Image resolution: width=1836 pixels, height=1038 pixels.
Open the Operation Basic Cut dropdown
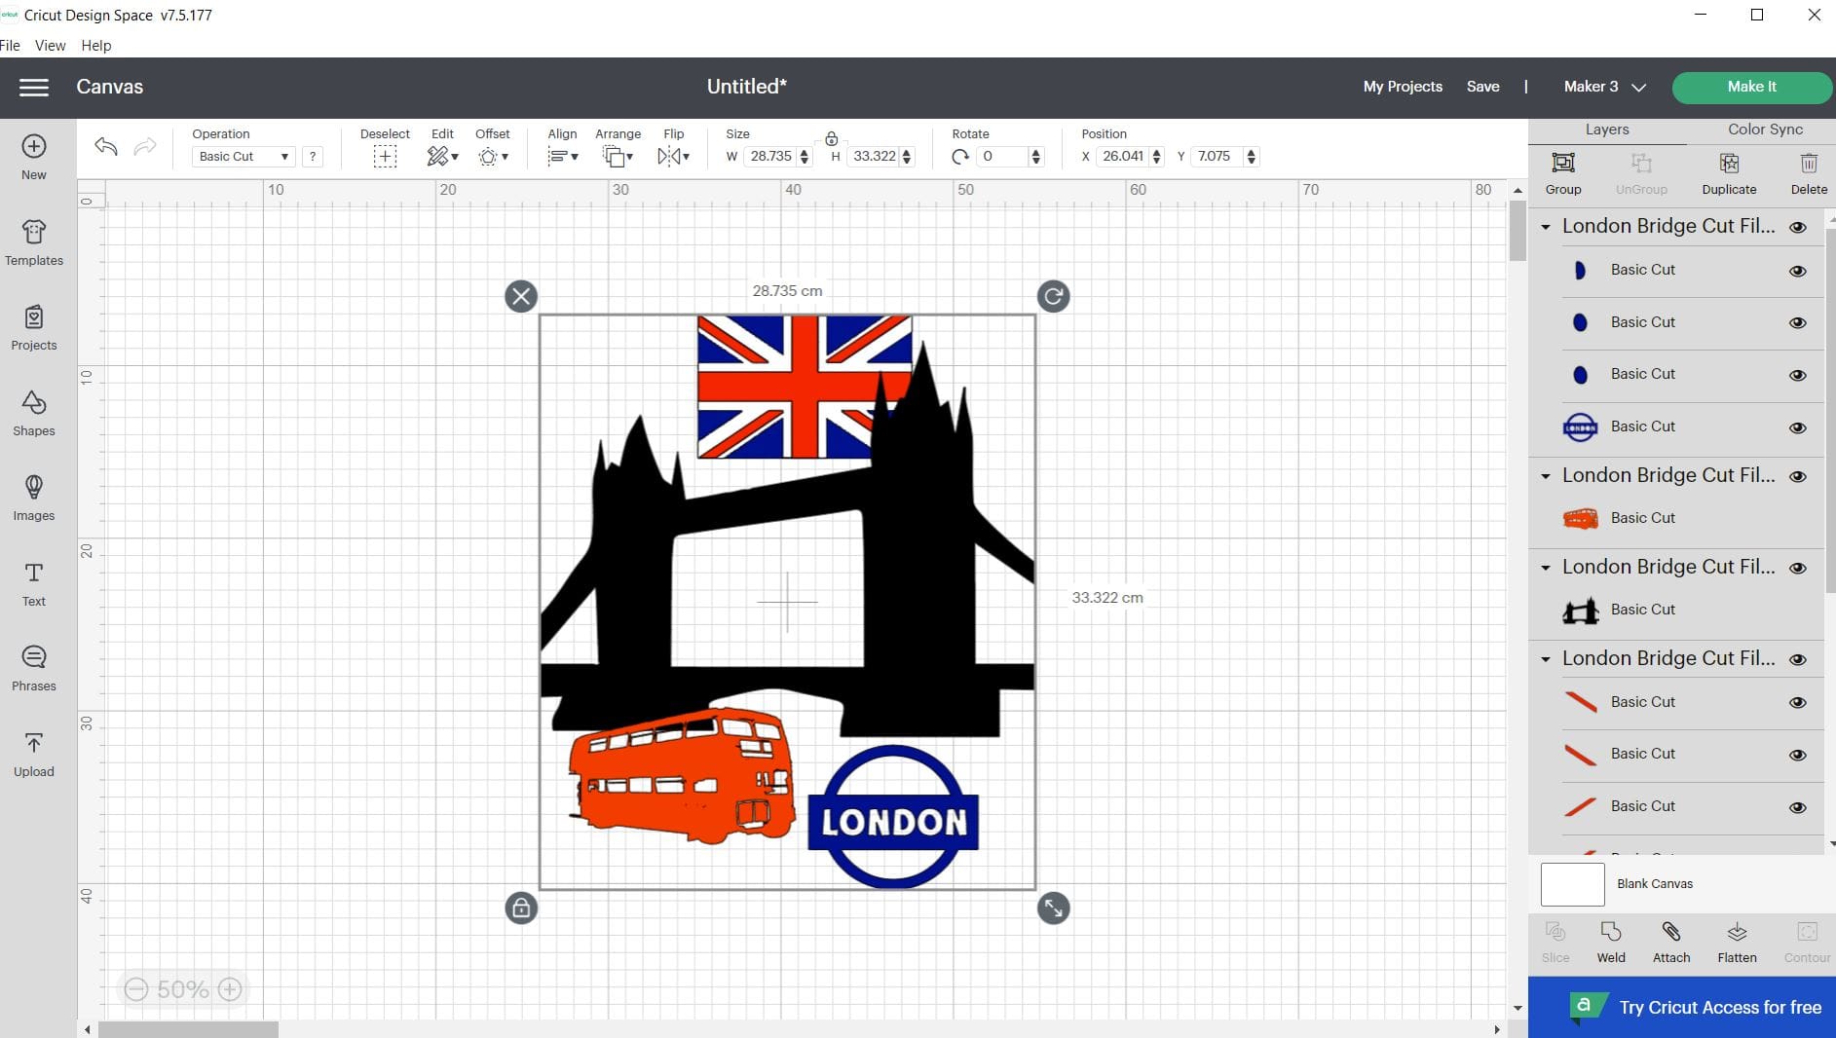point(244,157)
